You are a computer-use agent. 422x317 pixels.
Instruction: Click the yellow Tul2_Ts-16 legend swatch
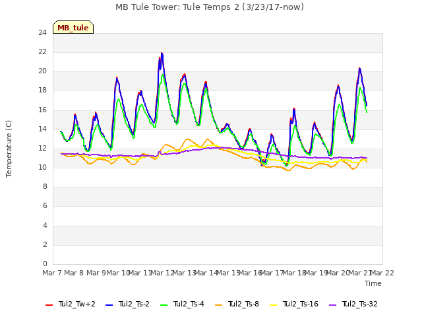coord(273,305)
